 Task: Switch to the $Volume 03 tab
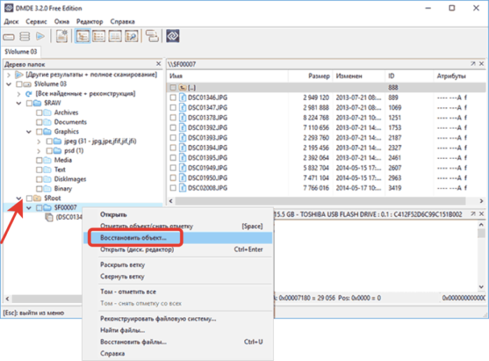(20, 52)
